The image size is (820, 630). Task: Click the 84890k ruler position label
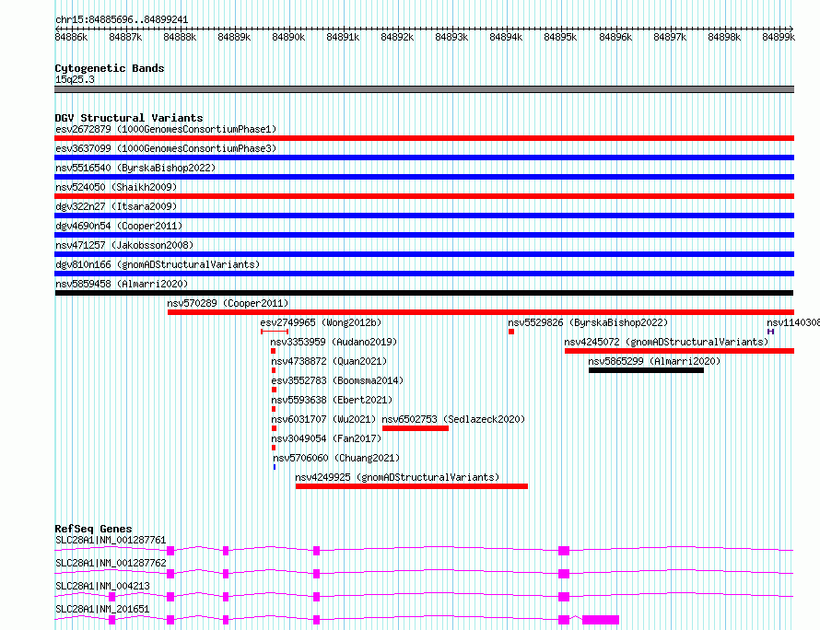[288, 37]
